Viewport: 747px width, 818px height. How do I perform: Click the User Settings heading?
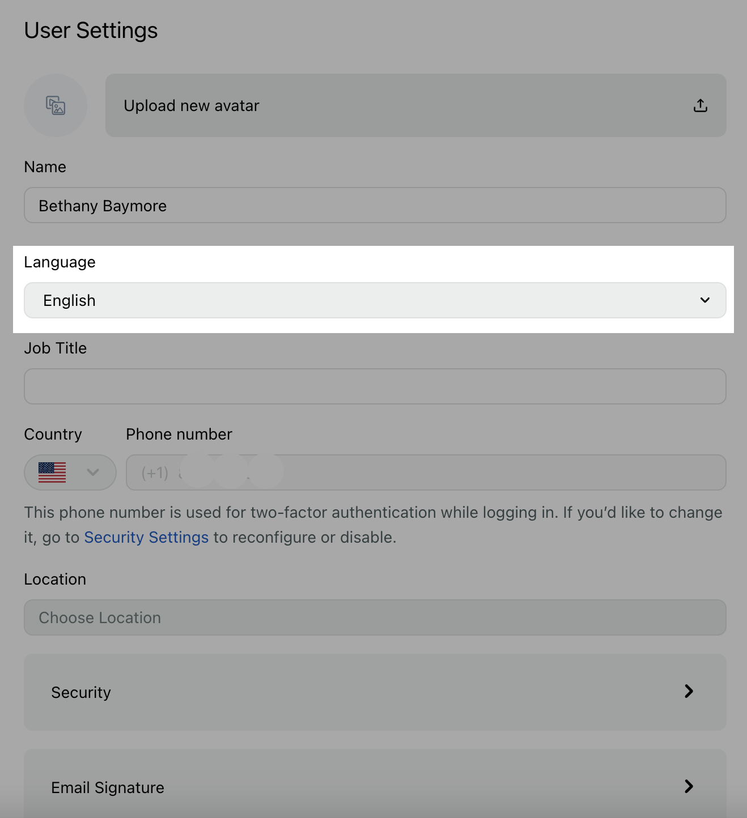click(x=91, y=30)
